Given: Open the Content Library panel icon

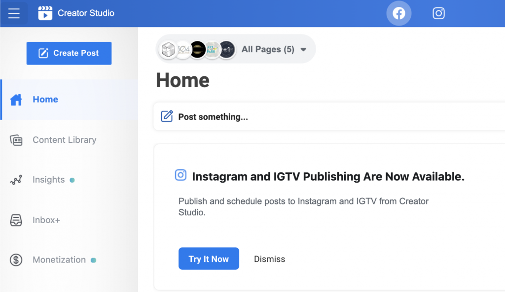Looking at the screenshot, I should pos(16,140).
